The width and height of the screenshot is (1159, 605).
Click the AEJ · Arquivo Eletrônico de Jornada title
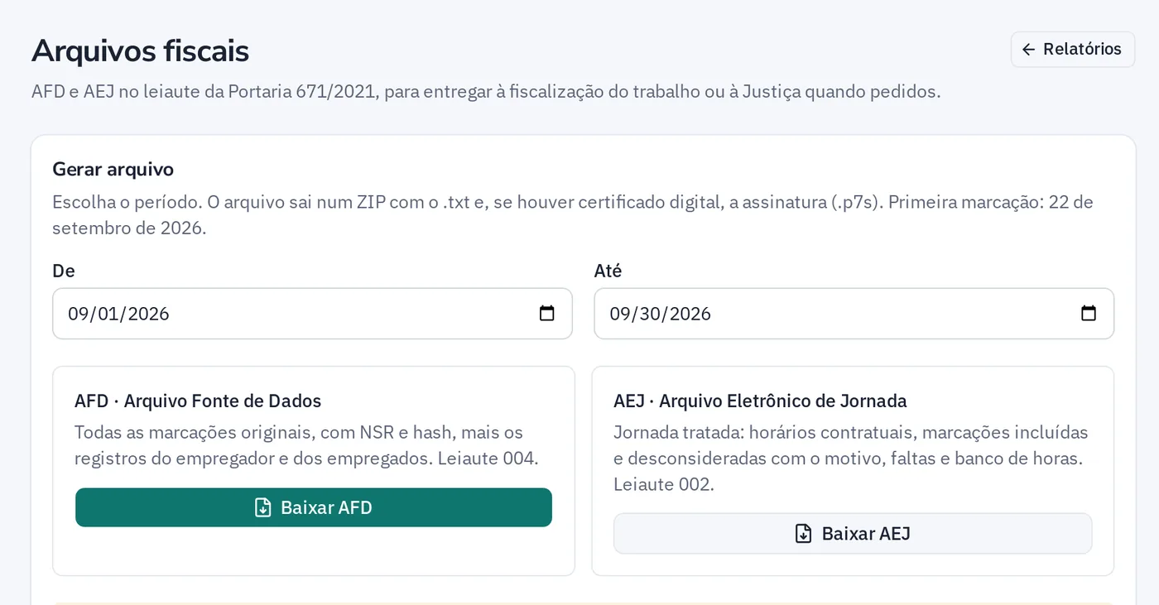(x=760, y=401)
